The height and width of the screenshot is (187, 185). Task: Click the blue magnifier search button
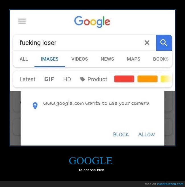[x=164, y=43]
